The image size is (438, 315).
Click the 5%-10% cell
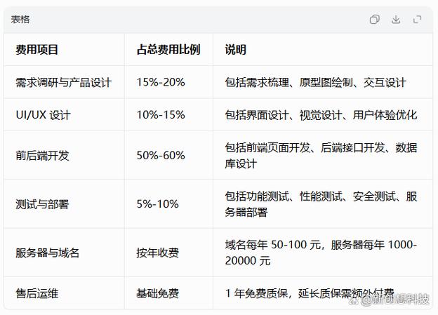[168, 204]
